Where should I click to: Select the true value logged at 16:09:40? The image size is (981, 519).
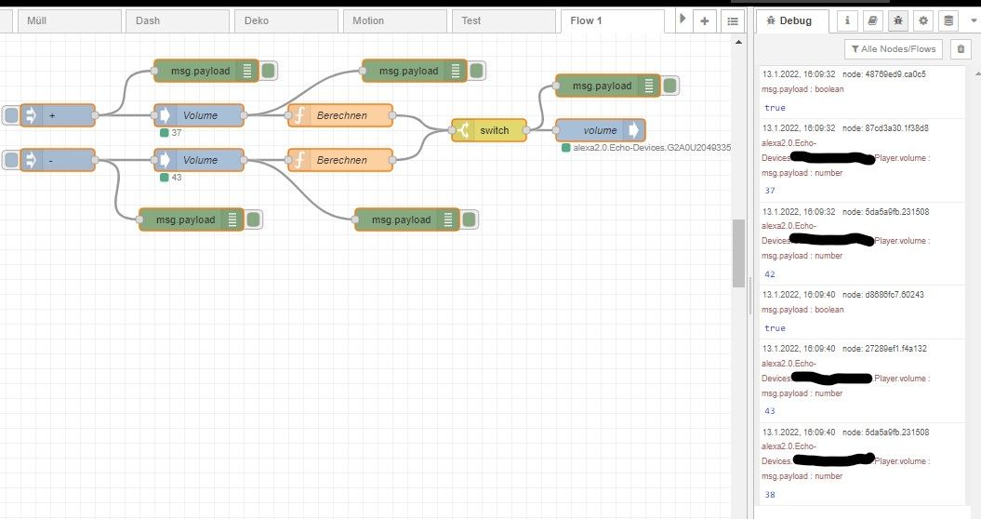[775, 328]
